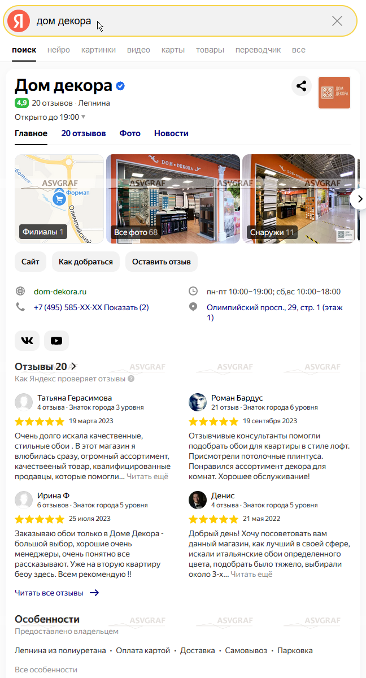Click the Оставить отзыв button
This screenshot has width=366, height=678.
pyautogui.click(x=162, y=262)
